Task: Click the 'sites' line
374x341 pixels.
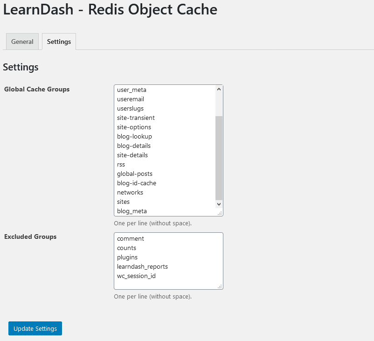Action: point(123,202)
